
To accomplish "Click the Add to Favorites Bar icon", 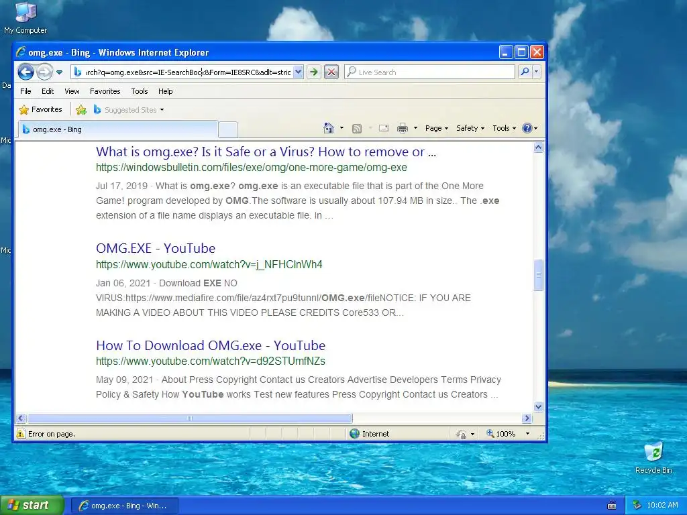I will tap(81, 110).
